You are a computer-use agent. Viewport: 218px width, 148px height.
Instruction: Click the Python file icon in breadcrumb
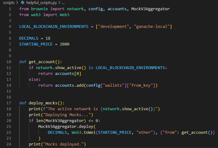[22, 2]
